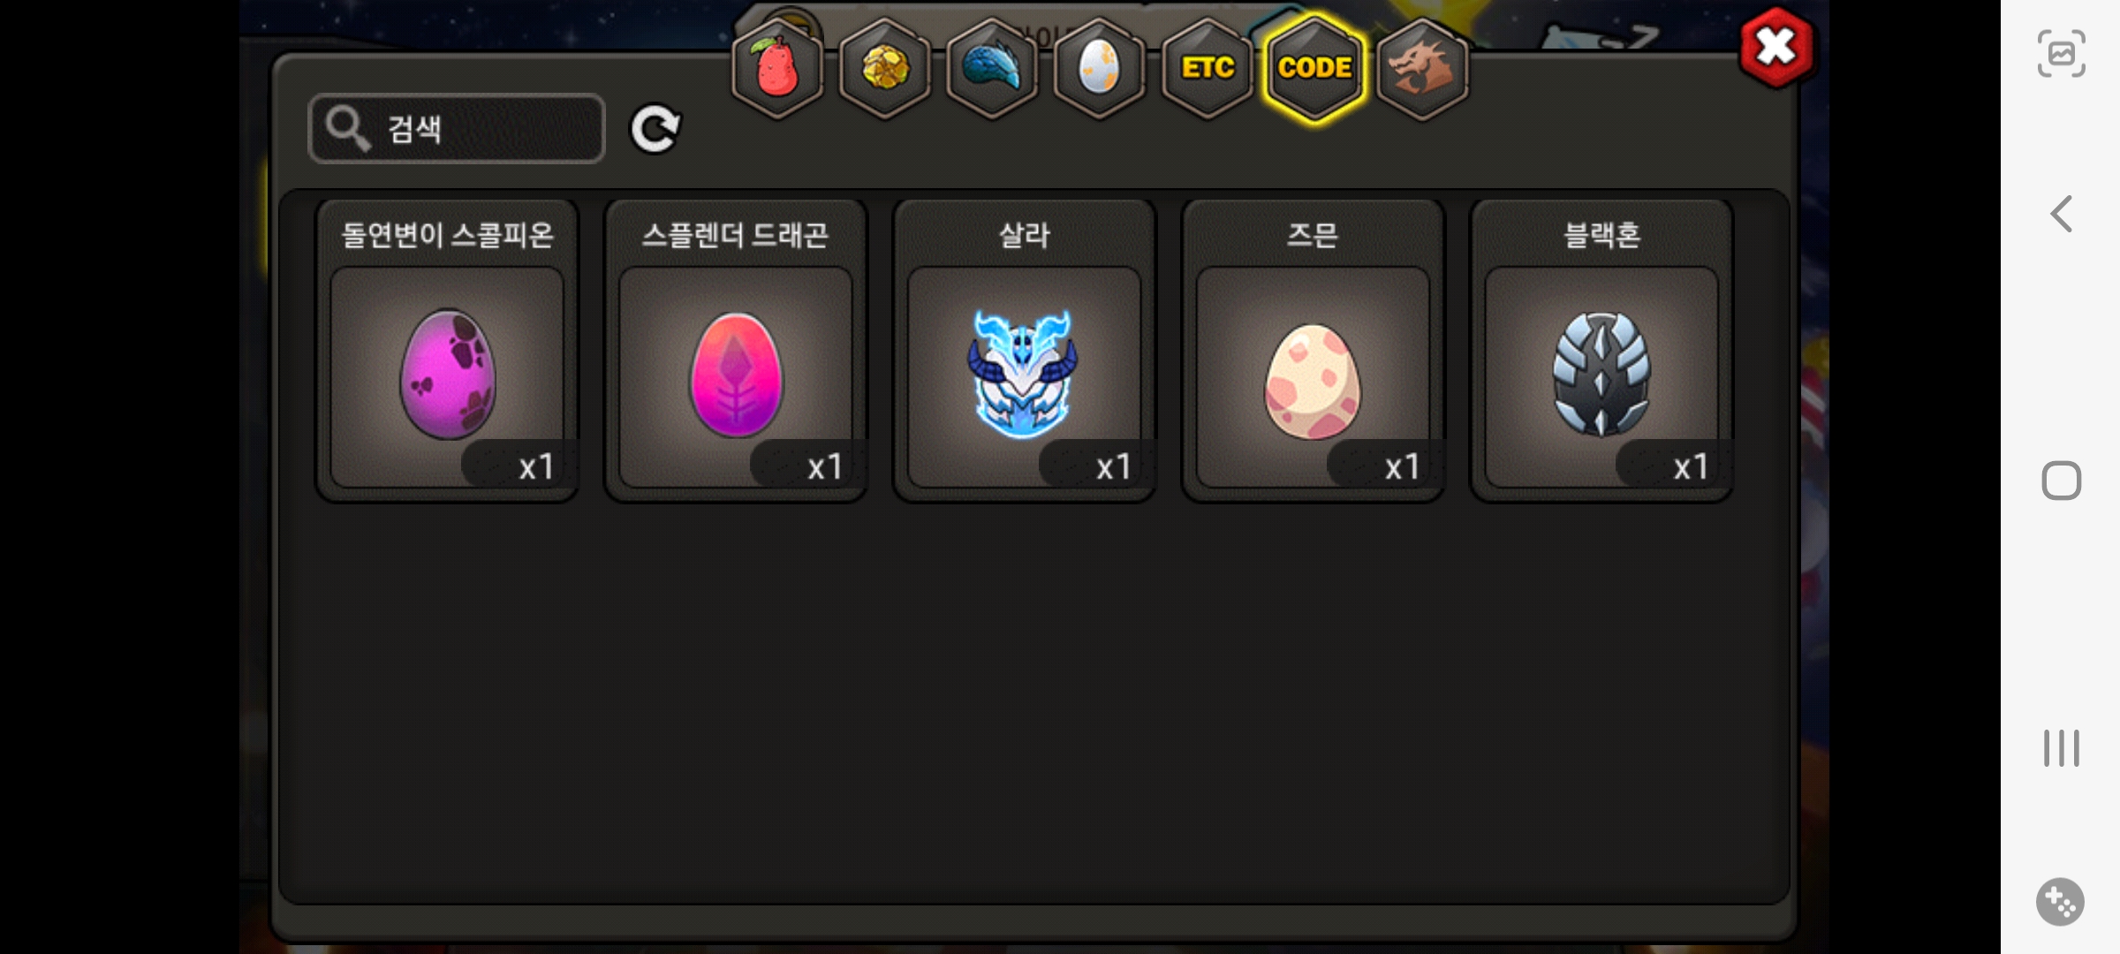Open the brown dragon category tab
Viewport: 2120px width, 954px height.
pyautogui.click(x=1422, y=68)
